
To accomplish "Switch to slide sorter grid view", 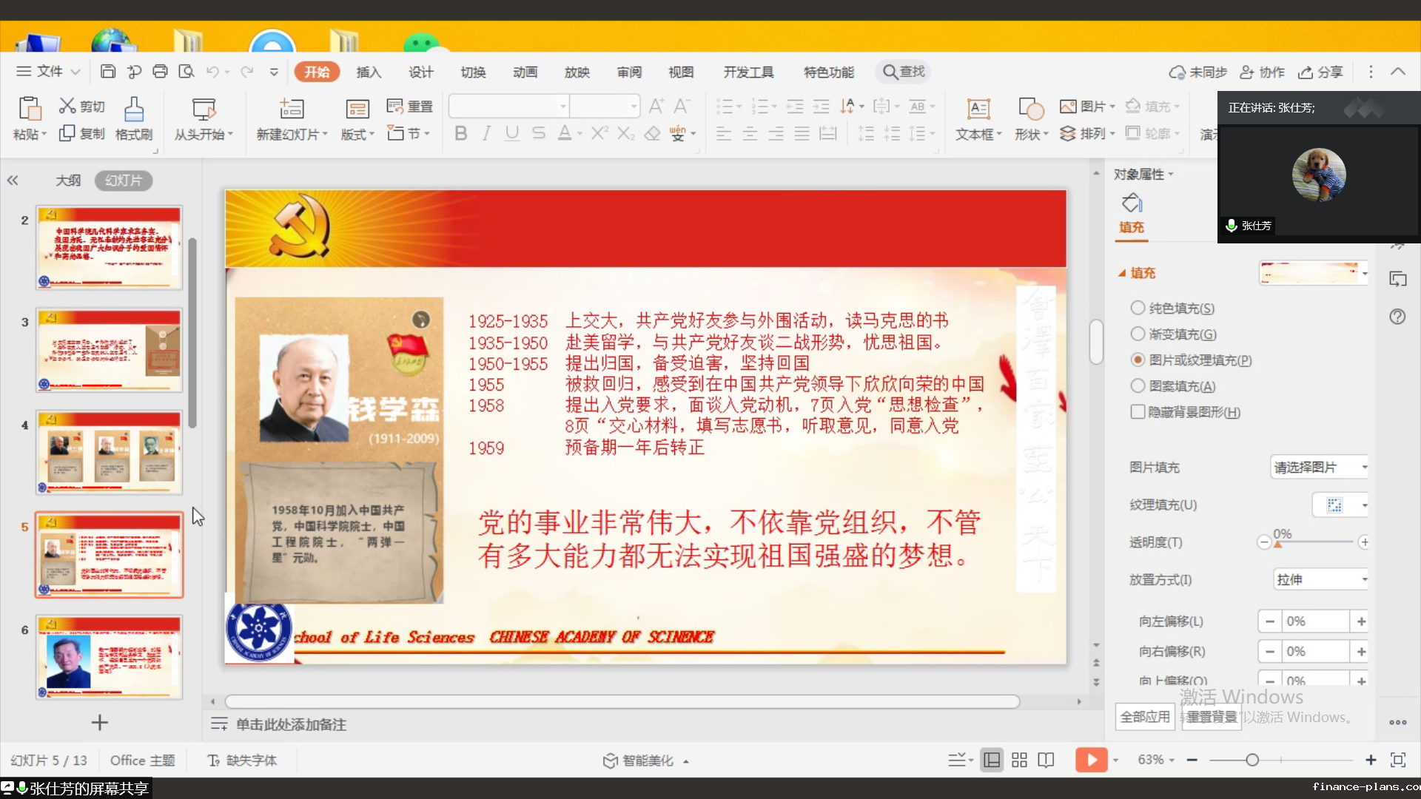I will coord(1019,760).
